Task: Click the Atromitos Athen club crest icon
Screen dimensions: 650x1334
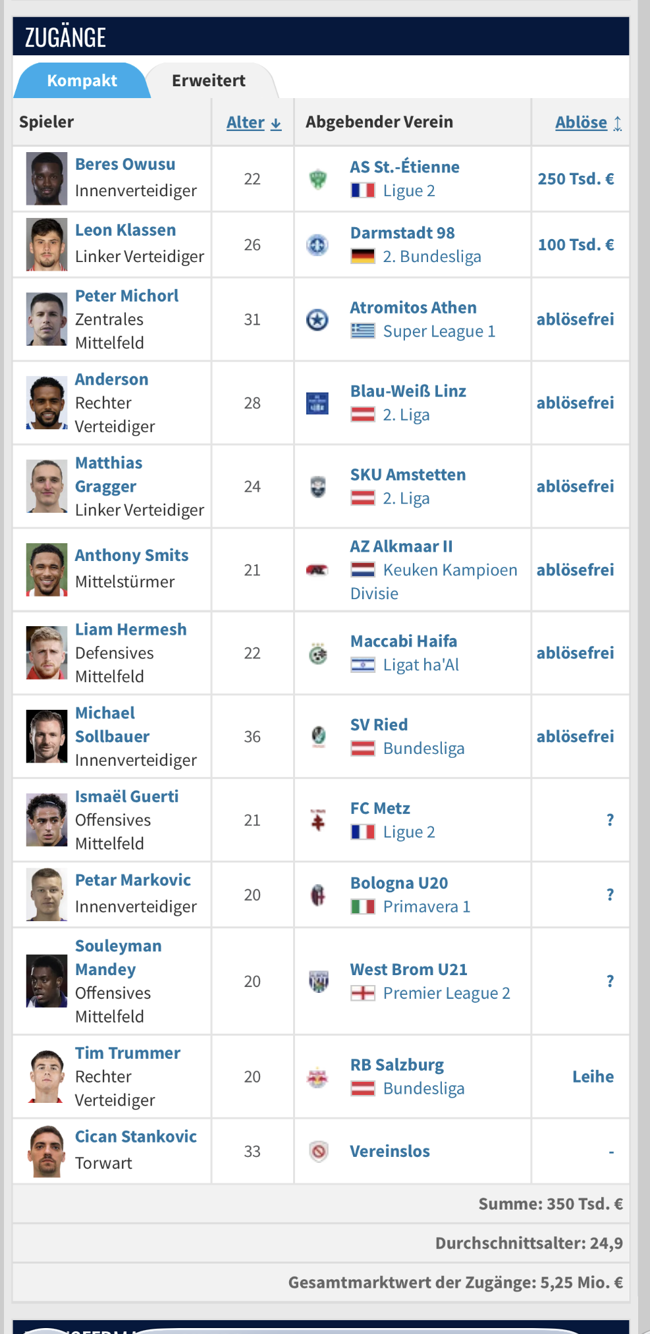Action: click(318, 320)
